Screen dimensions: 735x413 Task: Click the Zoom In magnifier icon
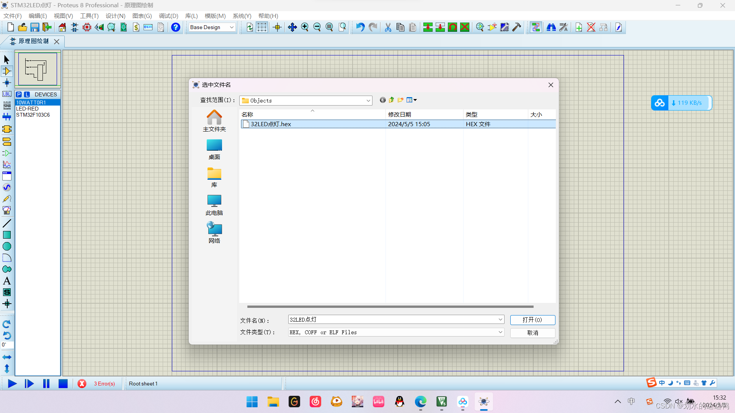[x=305, y=27]
